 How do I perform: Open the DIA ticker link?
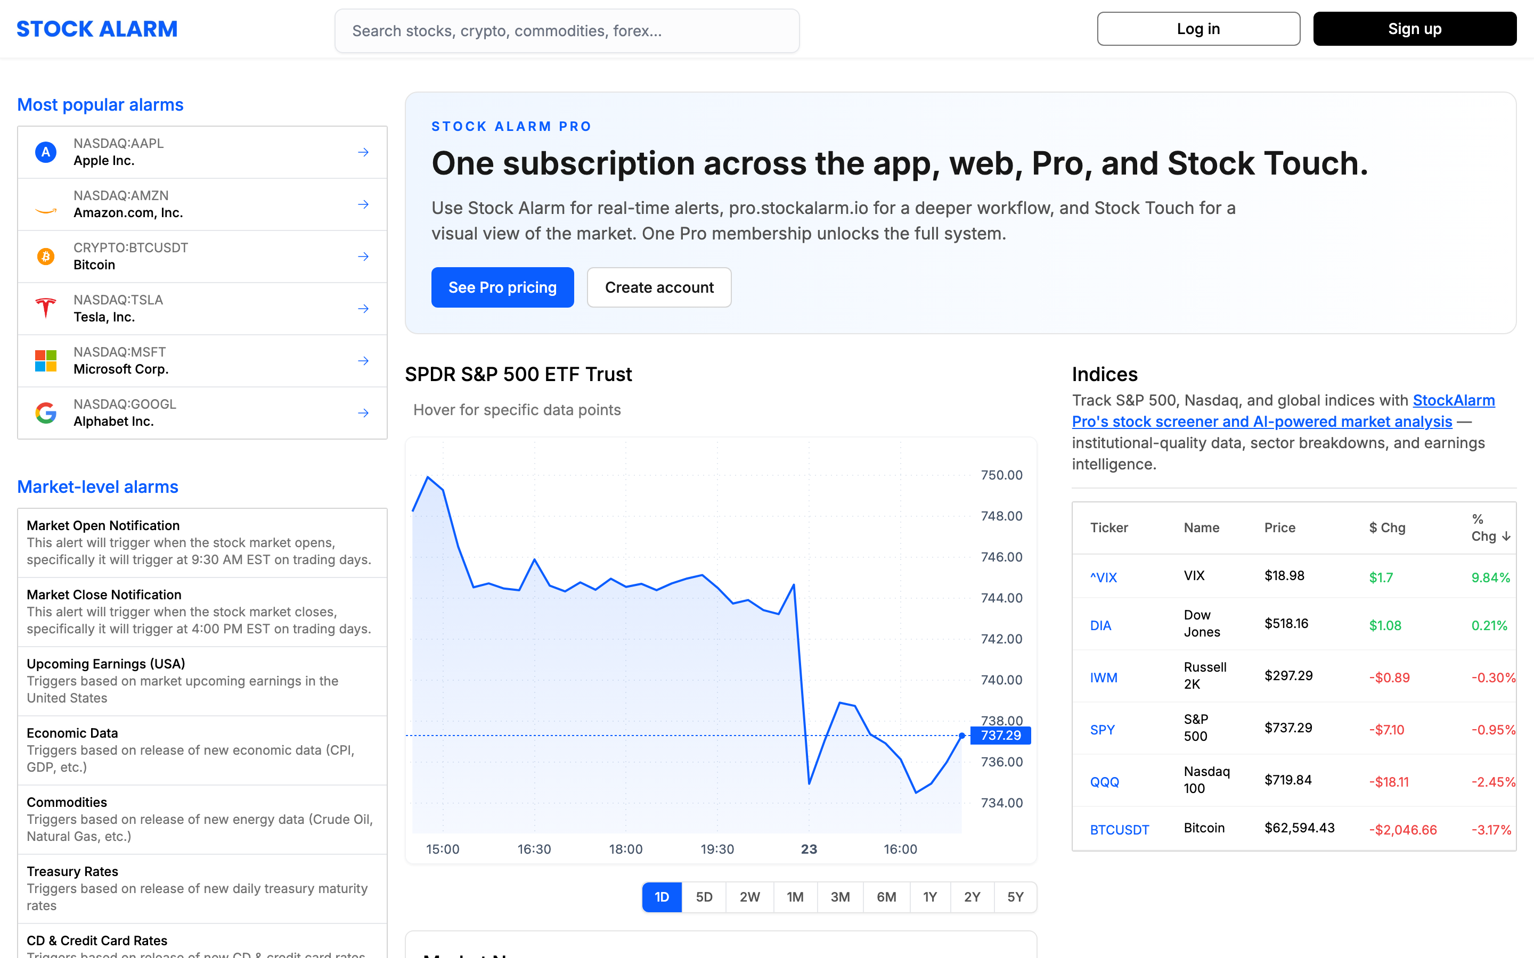point(1100,625)
